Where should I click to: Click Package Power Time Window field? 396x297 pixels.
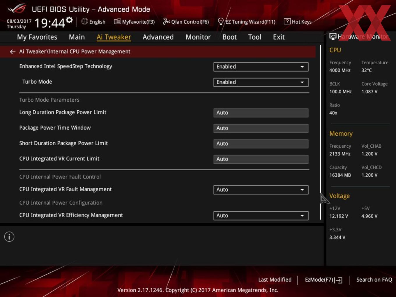click(x=261, y=128)
